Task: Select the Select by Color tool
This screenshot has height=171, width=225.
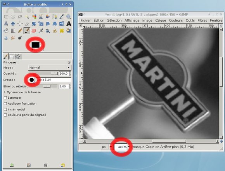Action: point(34,17)
